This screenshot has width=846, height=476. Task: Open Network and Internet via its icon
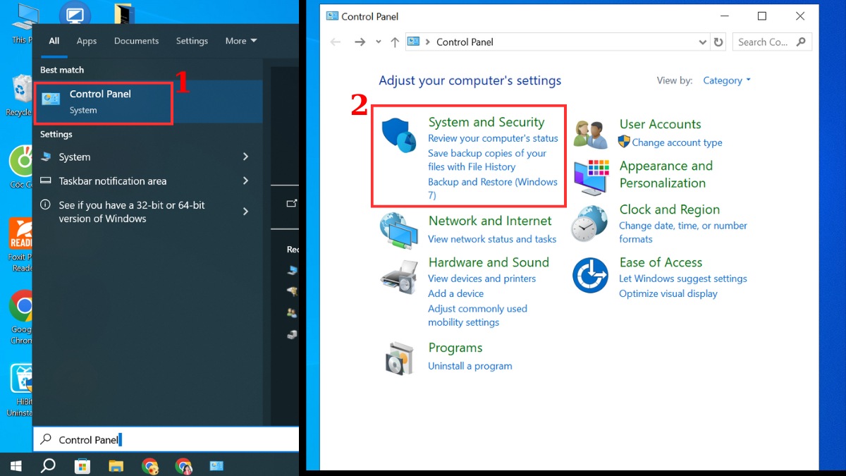tap(398, 230)
